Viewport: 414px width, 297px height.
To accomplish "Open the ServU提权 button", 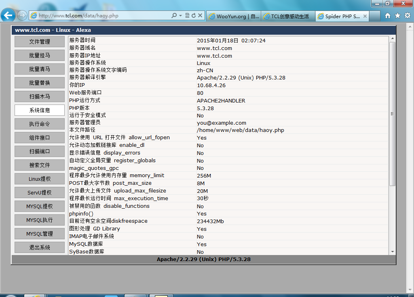I will pyautogui.click(x=40, y=192).
